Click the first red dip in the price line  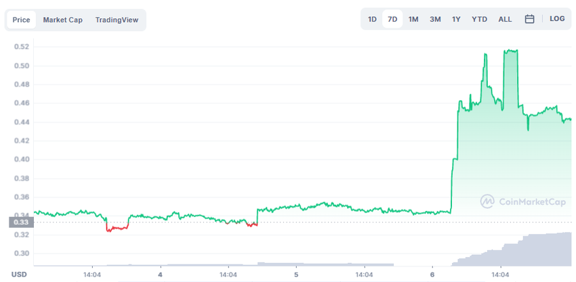pos(117,229)
